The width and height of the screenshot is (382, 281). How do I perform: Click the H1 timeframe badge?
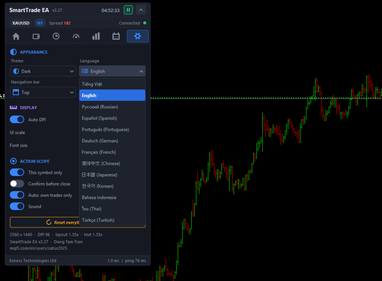click(x=40, y=23)
